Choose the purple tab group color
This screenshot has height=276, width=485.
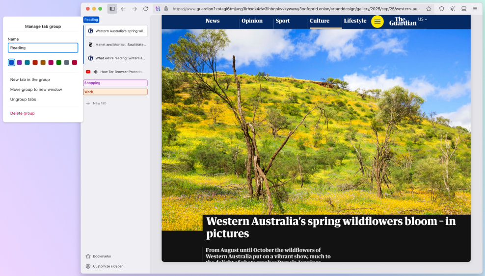(x=20, y=62)
